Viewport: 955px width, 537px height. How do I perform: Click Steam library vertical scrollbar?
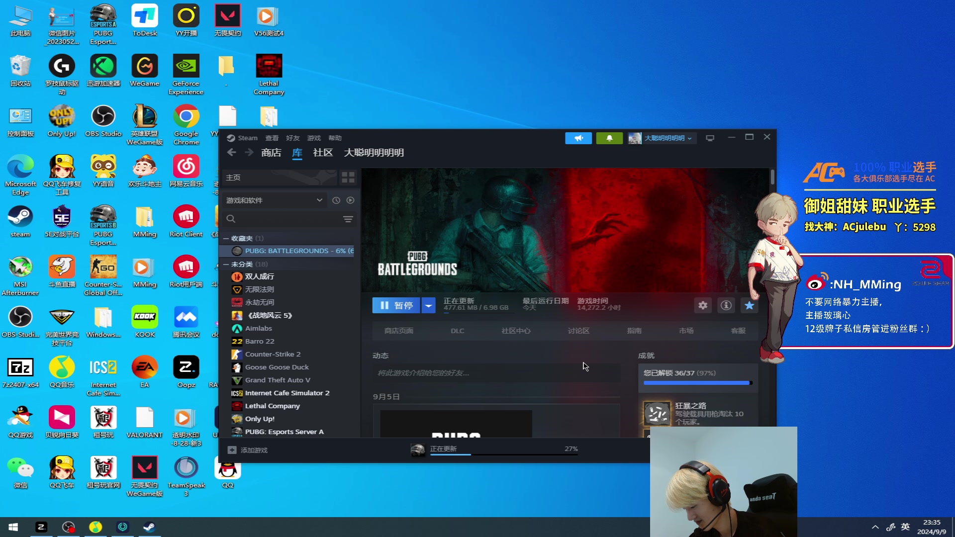(x=772, y=177)
